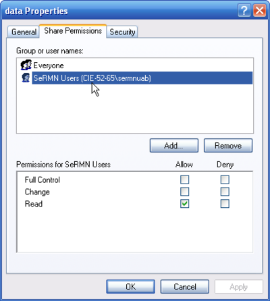Click the Add... button
Image resolution: width=270 pixels, height=301 pixels.
174,146
